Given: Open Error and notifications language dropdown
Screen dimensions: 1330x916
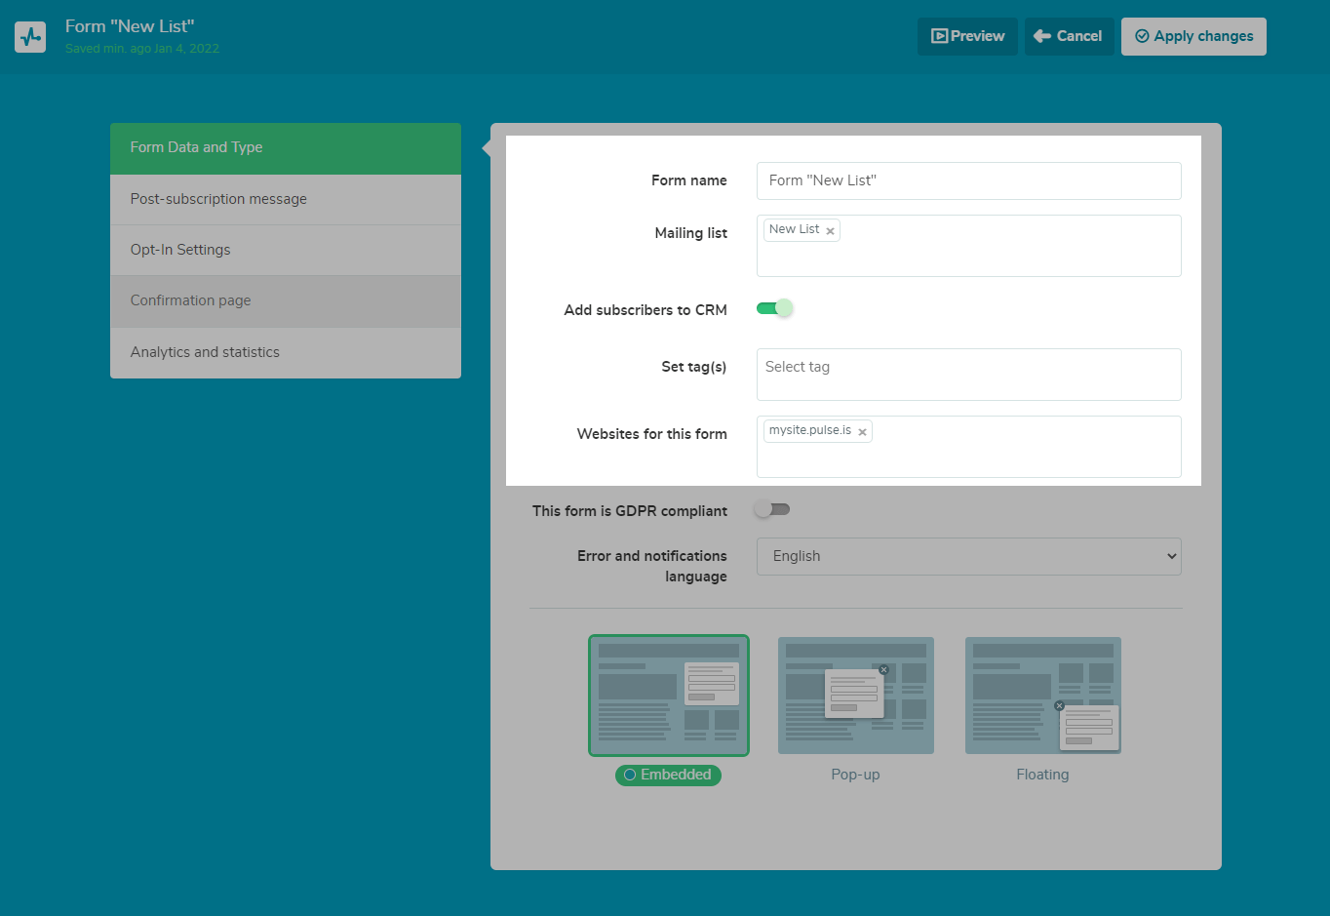Looking at the screenshot, I should click(x=968, y=556).
